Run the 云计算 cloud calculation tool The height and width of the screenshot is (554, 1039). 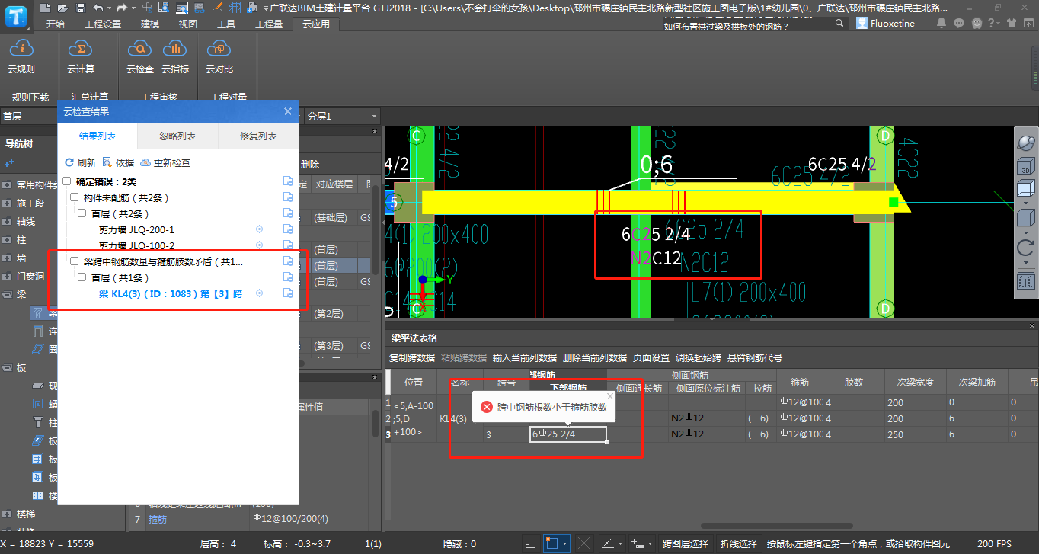[80, 57]
